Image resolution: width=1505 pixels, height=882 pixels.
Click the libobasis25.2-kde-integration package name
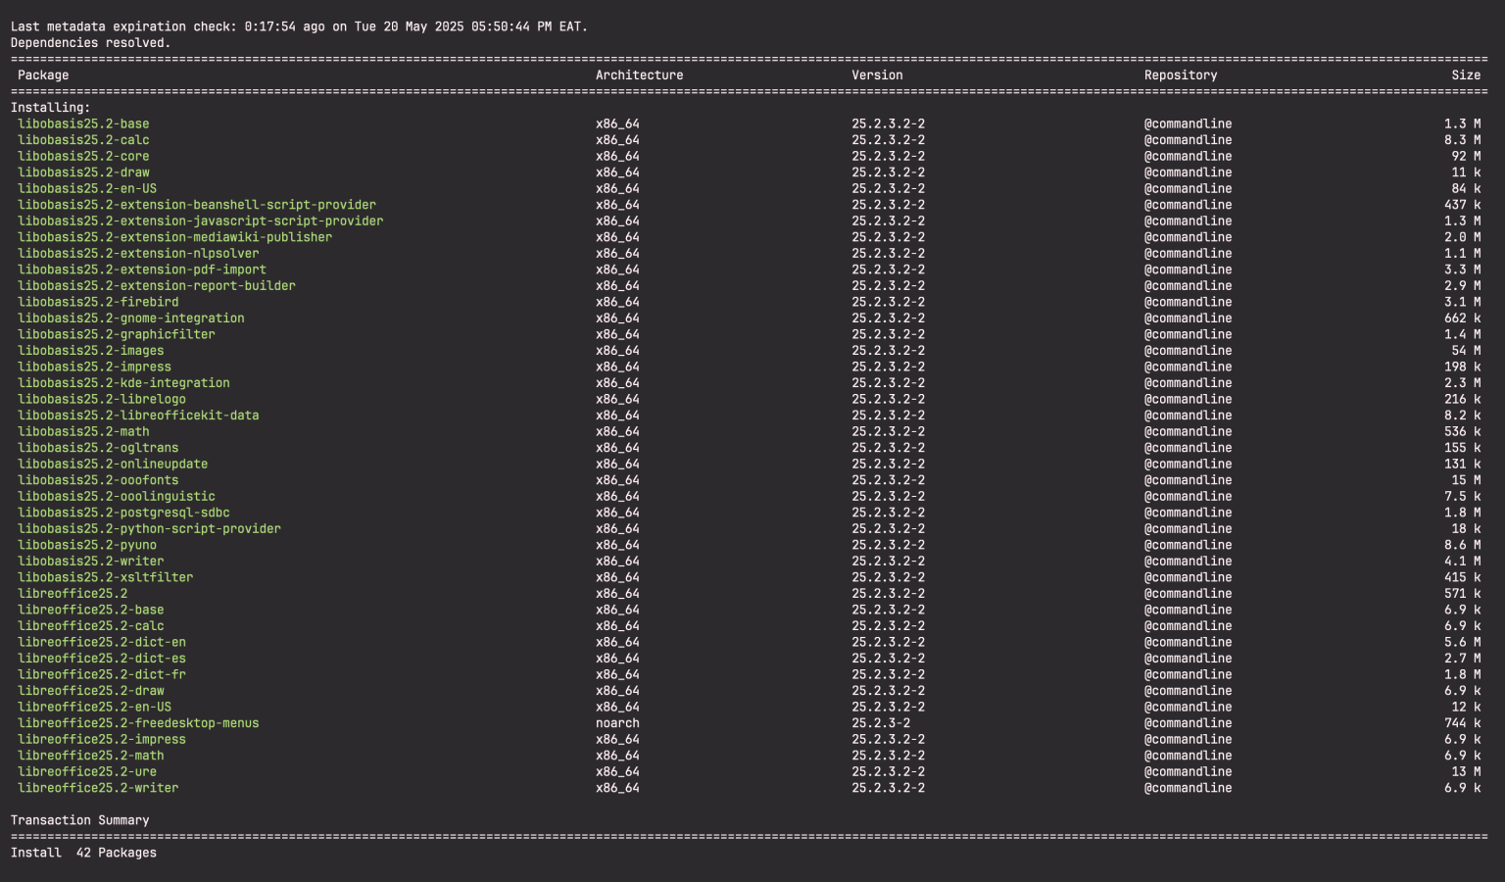[123, 383]
